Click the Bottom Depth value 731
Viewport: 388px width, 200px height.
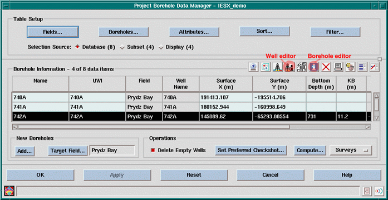click(x=321, y=117)
